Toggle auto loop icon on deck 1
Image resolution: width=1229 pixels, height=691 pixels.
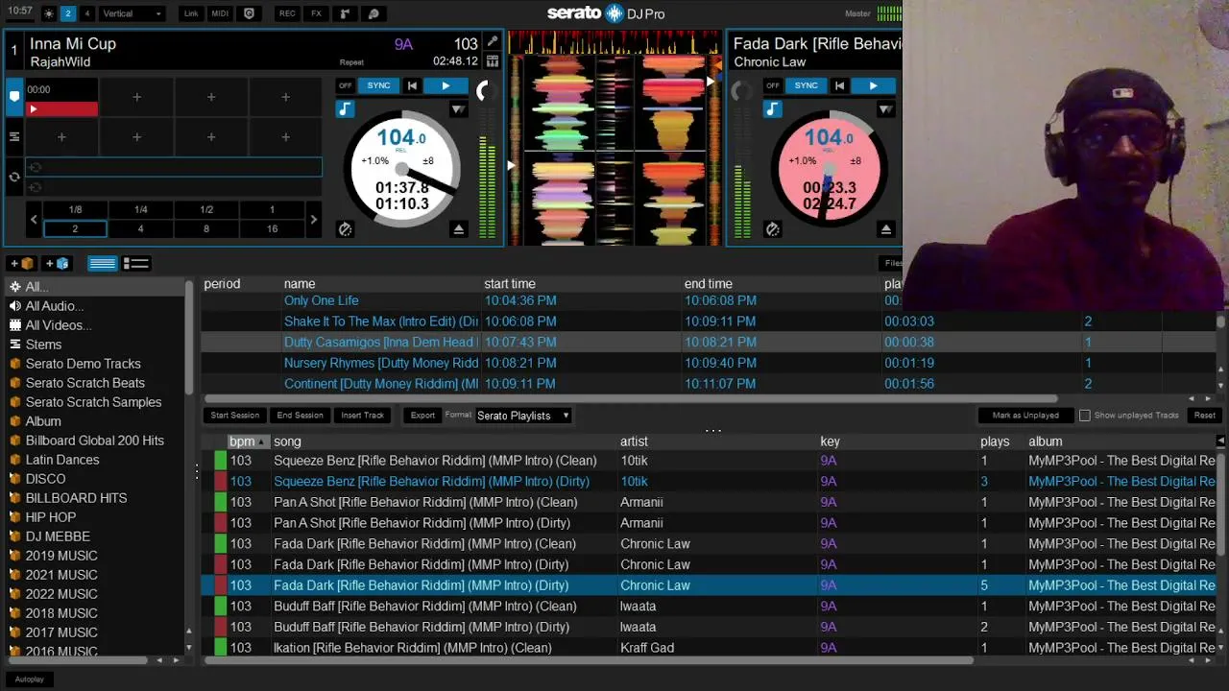point(14,177)
